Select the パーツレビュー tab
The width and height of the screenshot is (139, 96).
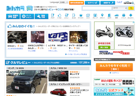point(27,16)
